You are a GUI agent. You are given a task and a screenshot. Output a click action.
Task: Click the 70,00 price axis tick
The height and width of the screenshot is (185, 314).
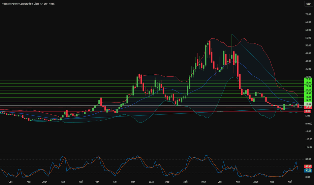coord(308,14)
